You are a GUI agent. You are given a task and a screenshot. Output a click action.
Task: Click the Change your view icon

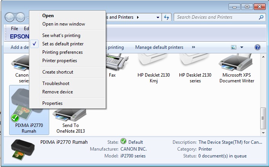234,47
